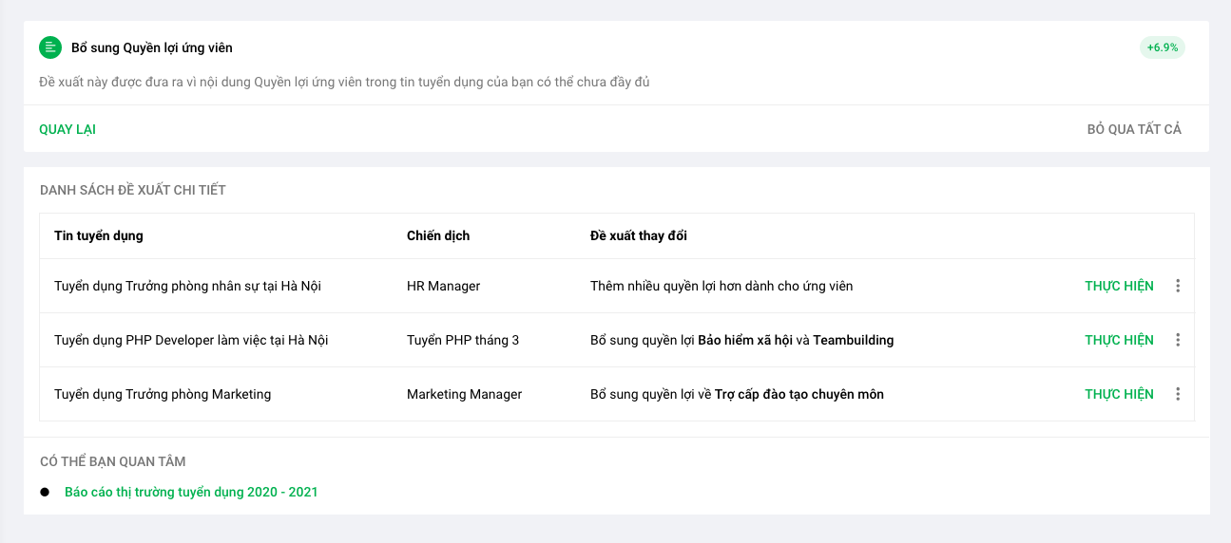The image size is (1231, 543).
Task: Click the Bổ sung Quyền lợi ứng viên title
Action: point(152,47)
